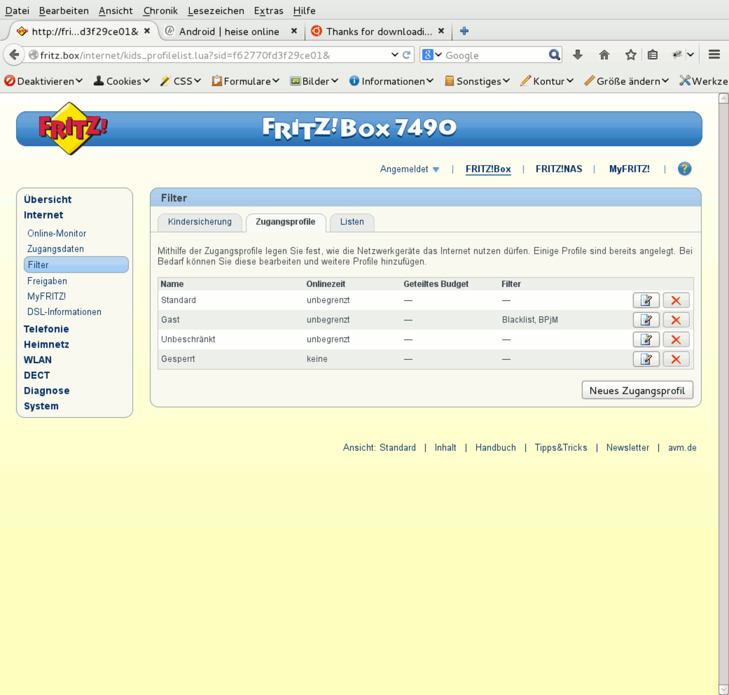Open the Formulare developer toolbar menu
This screenshot has width=729, height=695.
[245, 81]
